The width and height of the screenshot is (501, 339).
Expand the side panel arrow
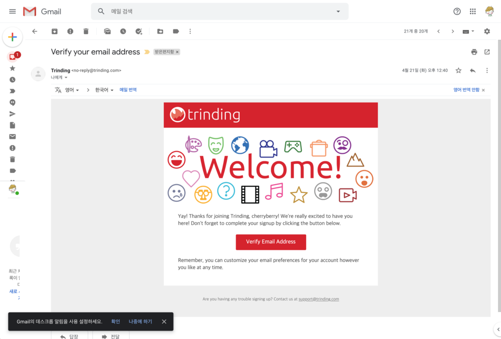pyautogui.click(x=498, y=329)
